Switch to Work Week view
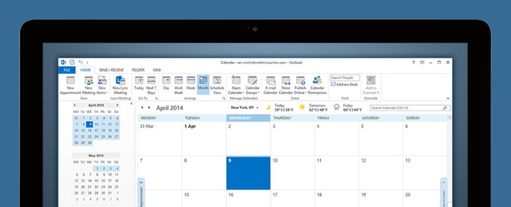 pyautogui.click(x=178, y=85)
